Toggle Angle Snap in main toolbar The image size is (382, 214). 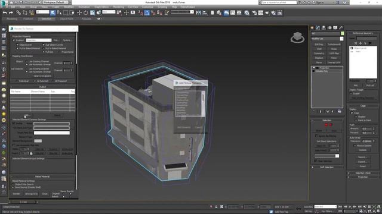(147, 12)
